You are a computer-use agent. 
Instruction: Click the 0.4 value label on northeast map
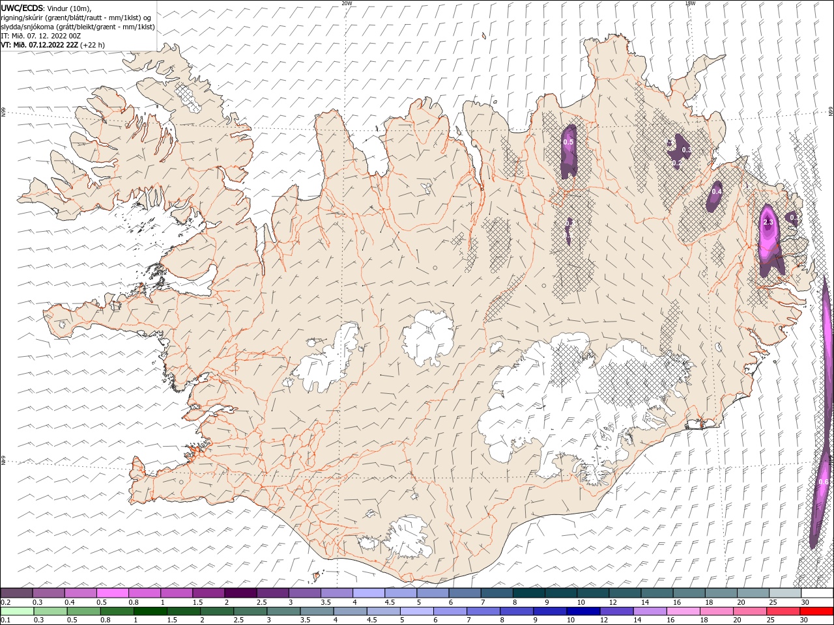click(717, 191)
